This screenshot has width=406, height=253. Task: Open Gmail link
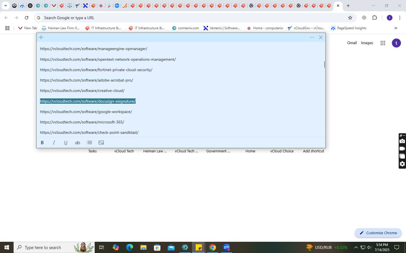pyautogui.click(x=352, y=43)
